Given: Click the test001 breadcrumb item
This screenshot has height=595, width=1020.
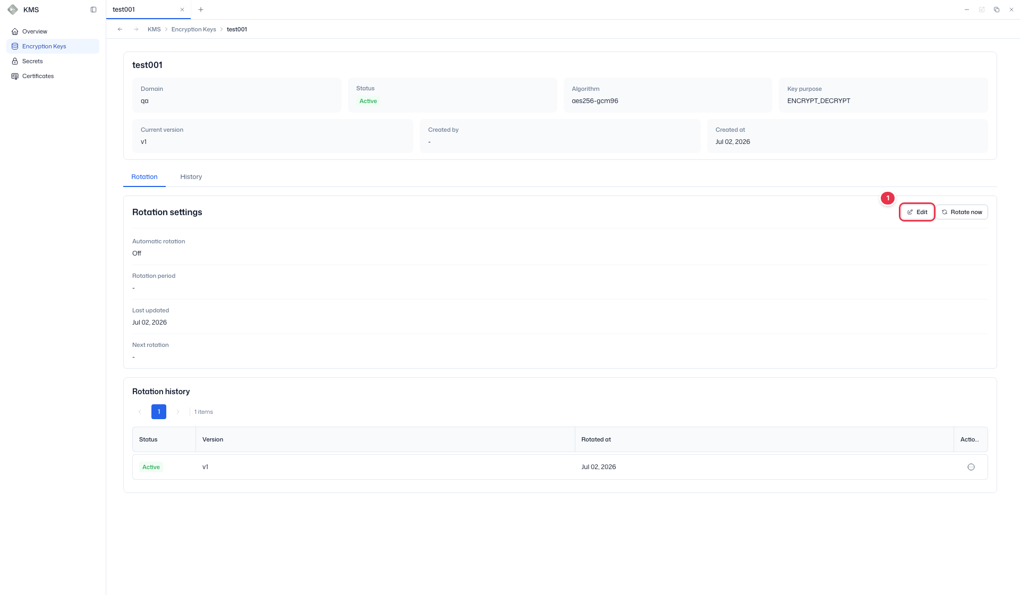Looking at the screenshot, I should pos(237,29).
